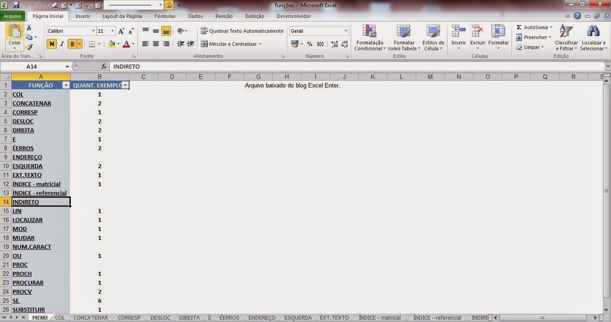Expand the Fonte group dialog launcher
This screenshot has width=611, height=322.
click(134, 57)
